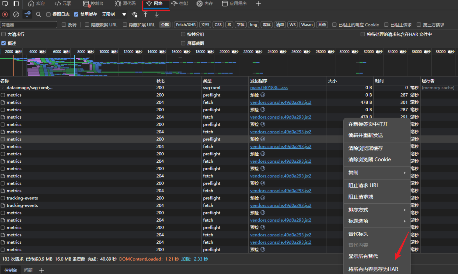Switch to the 控制台 console tab at top
This screenshot has width=458, height=274.
tap(93, 4)
